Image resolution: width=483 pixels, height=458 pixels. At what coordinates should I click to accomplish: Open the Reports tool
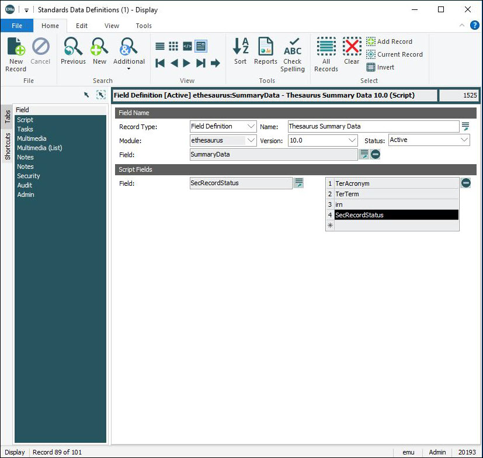[266, 51]
